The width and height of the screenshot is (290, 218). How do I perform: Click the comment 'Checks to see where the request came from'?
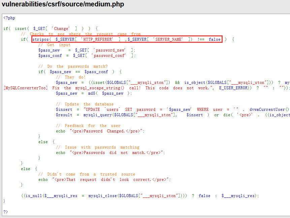(80, 34)
